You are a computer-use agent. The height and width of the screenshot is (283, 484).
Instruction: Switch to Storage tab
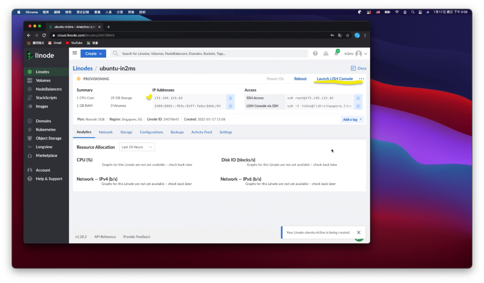(x=126, y=132)
